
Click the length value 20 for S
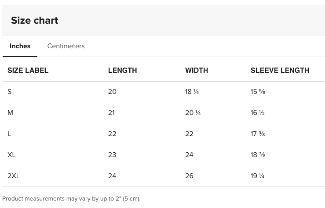[112, 92]
